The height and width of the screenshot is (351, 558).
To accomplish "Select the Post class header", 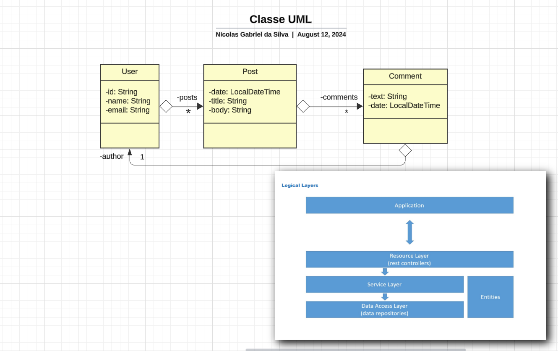I will click(250, 72).
